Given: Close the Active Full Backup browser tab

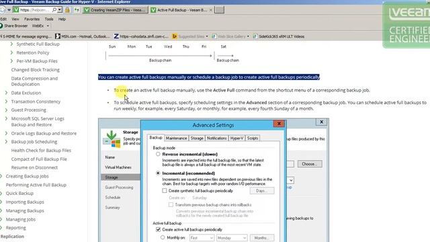Looking at the screenshot, I should click(210, 10).
